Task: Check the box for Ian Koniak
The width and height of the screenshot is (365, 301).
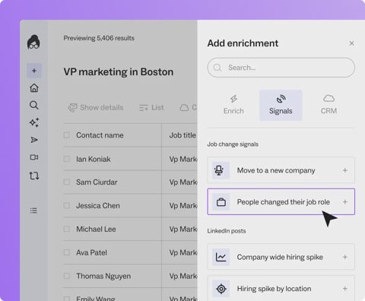Action: [x=67, y=159]
